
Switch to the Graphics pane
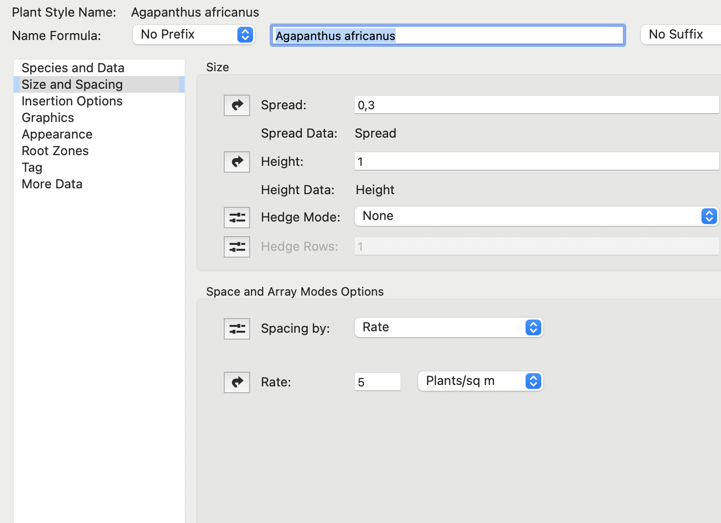(x=48, y=118)
